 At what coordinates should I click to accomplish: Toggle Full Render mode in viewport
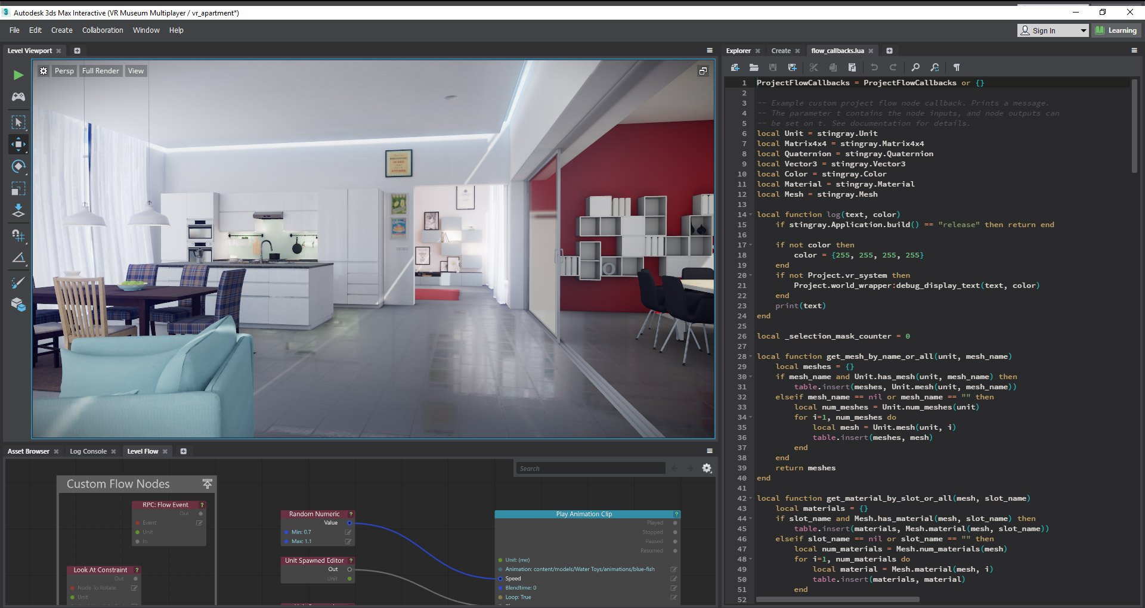[x=100, y=70]
